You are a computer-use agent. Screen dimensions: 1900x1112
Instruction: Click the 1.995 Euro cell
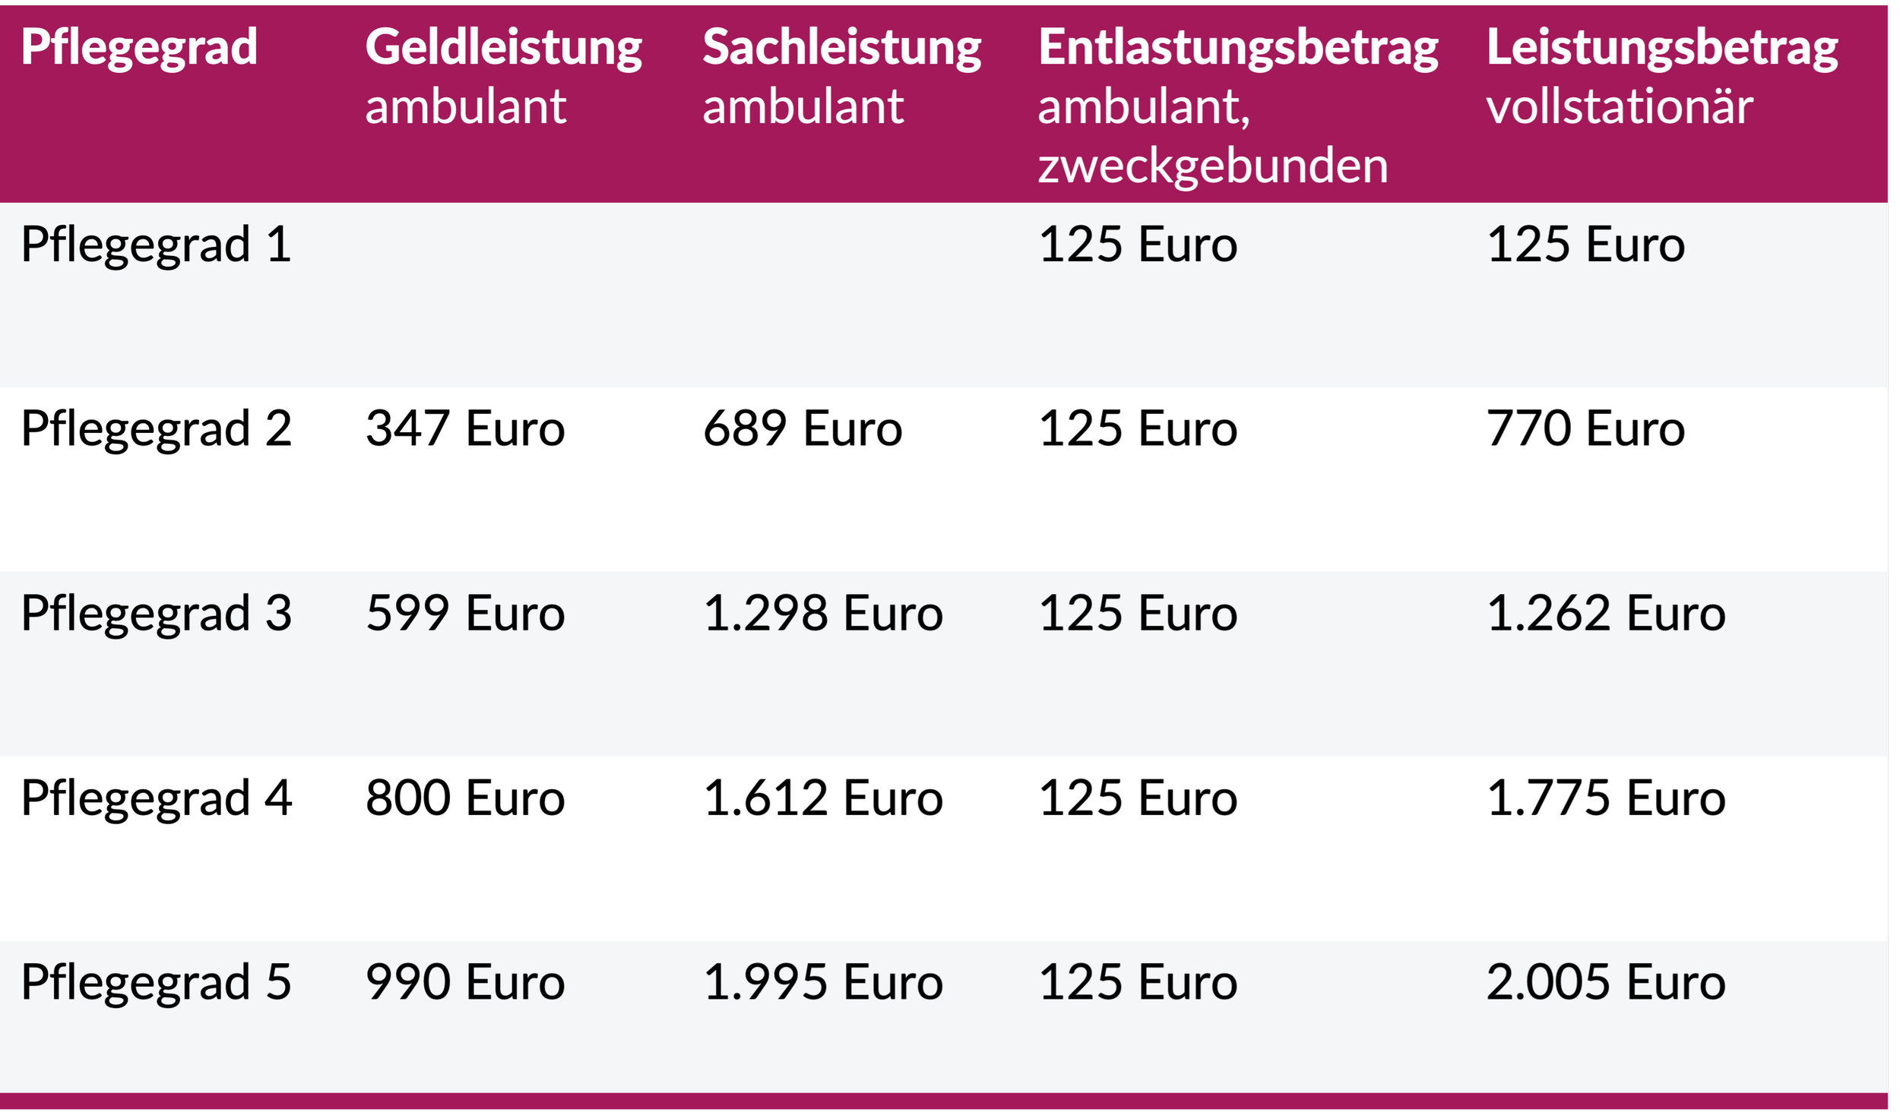(x=823, y=982)
